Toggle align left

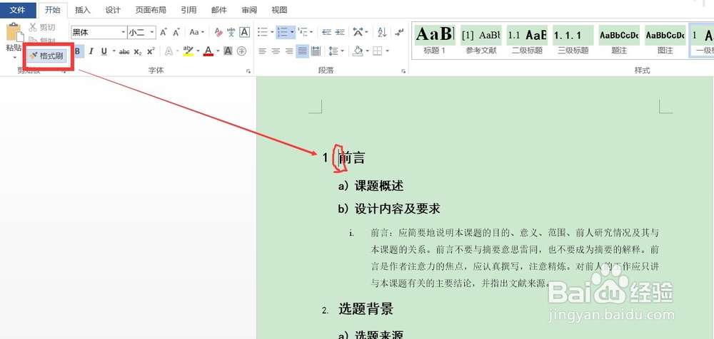tap(262, 51)
